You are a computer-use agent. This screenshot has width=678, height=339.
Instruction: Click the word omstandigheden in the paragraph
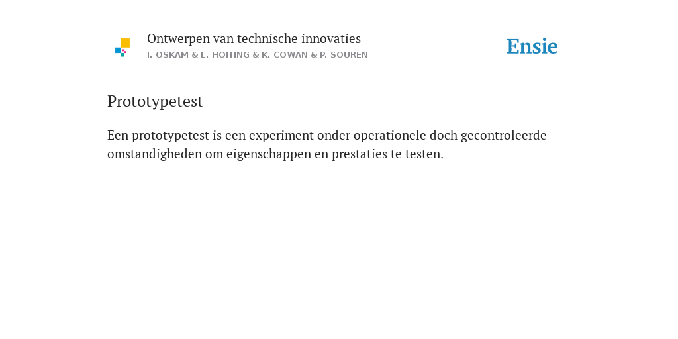[154, 154]
